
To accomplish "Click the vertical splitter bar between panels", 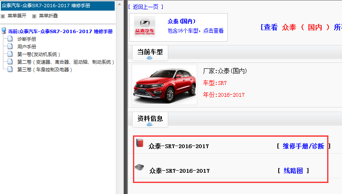I will click(126, 97).
